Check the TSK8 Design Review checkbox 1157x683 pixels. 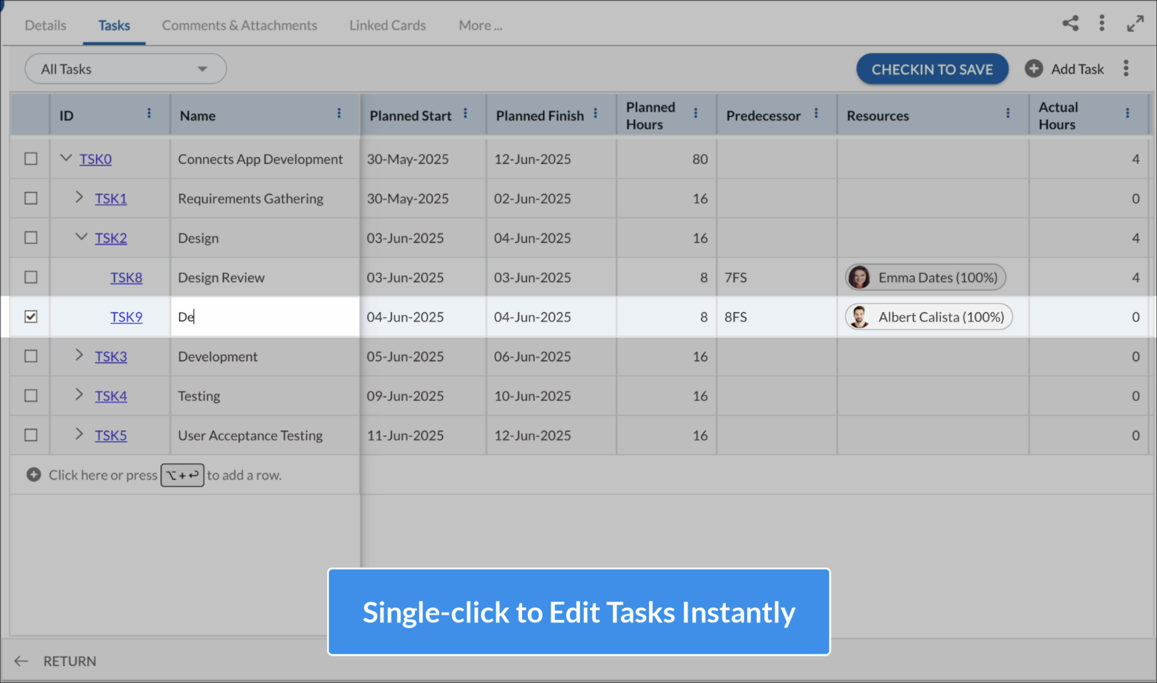(x=31, y=277)
